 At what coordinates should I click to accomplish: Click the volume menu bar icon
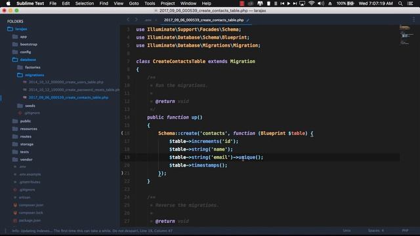point(321,3)
